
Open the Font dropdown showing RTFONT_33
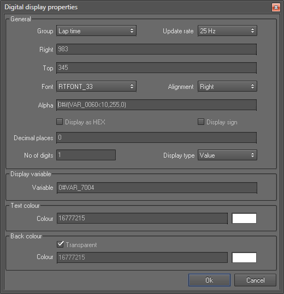coord(96,86)
